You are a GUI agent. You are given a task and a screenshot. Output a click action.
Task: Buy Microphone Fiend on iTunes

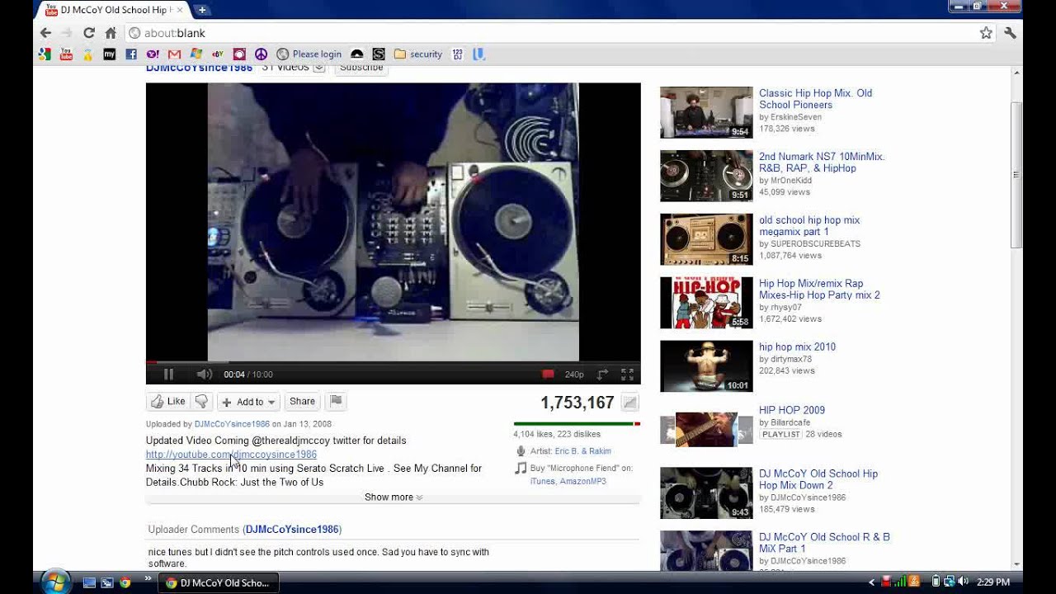point(542,481)
